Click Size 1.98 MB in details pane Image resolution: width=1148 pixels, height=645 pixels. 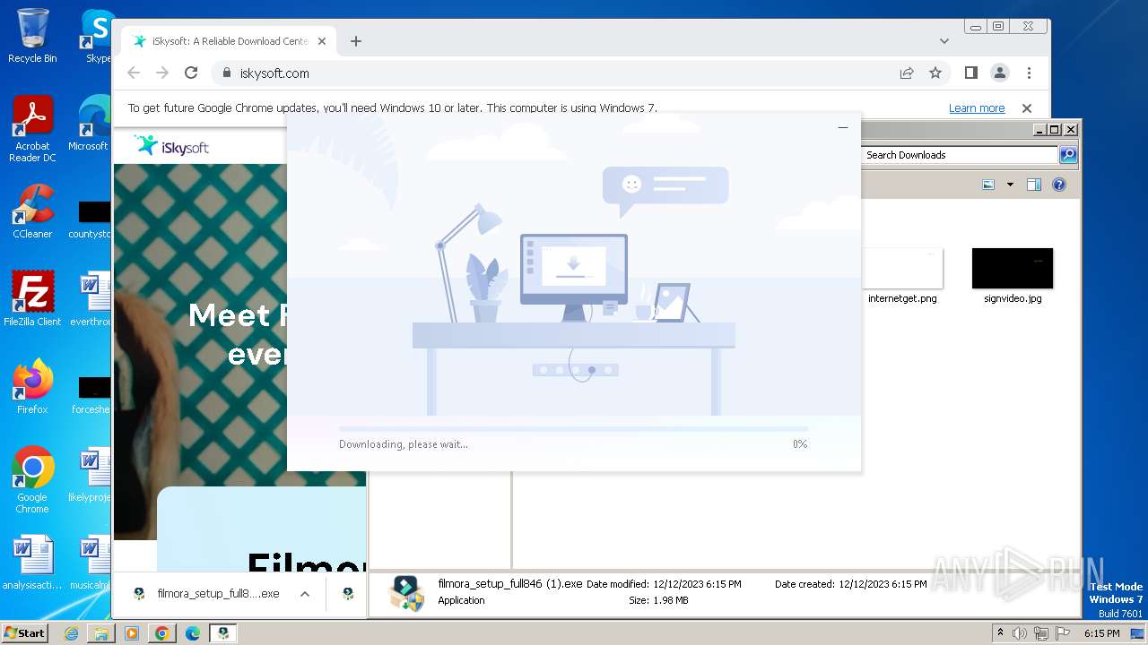coord(658,601)
